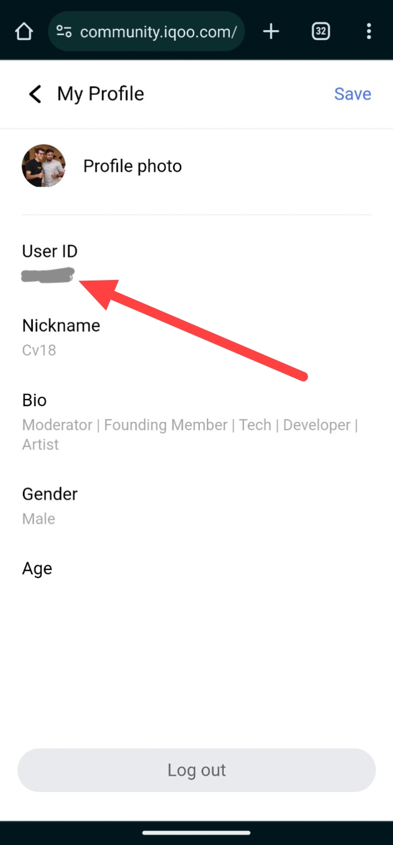Screen dimensions: 393x845
Task: Open the browser three-dot menu
Action: point(368,32)
